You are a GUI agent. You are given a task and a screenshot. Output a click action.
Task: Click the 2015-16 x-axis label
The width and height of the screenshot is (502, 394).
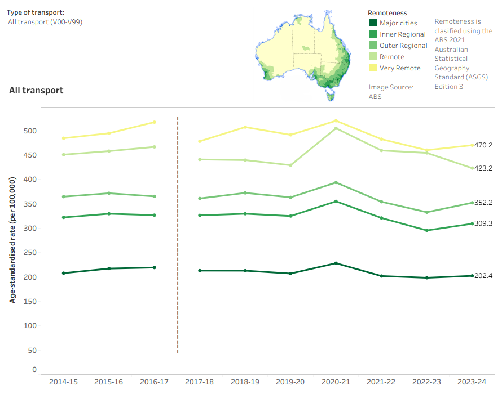108,382
